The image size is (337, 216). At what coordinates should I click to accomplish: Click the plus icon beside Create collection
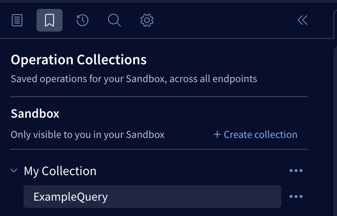pos(217,135)
